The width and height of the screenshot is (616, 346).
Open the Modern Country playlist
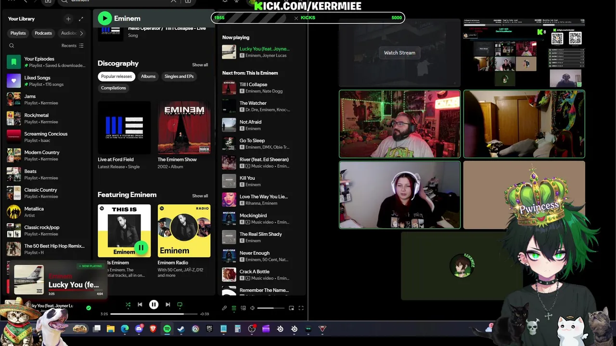46,155
